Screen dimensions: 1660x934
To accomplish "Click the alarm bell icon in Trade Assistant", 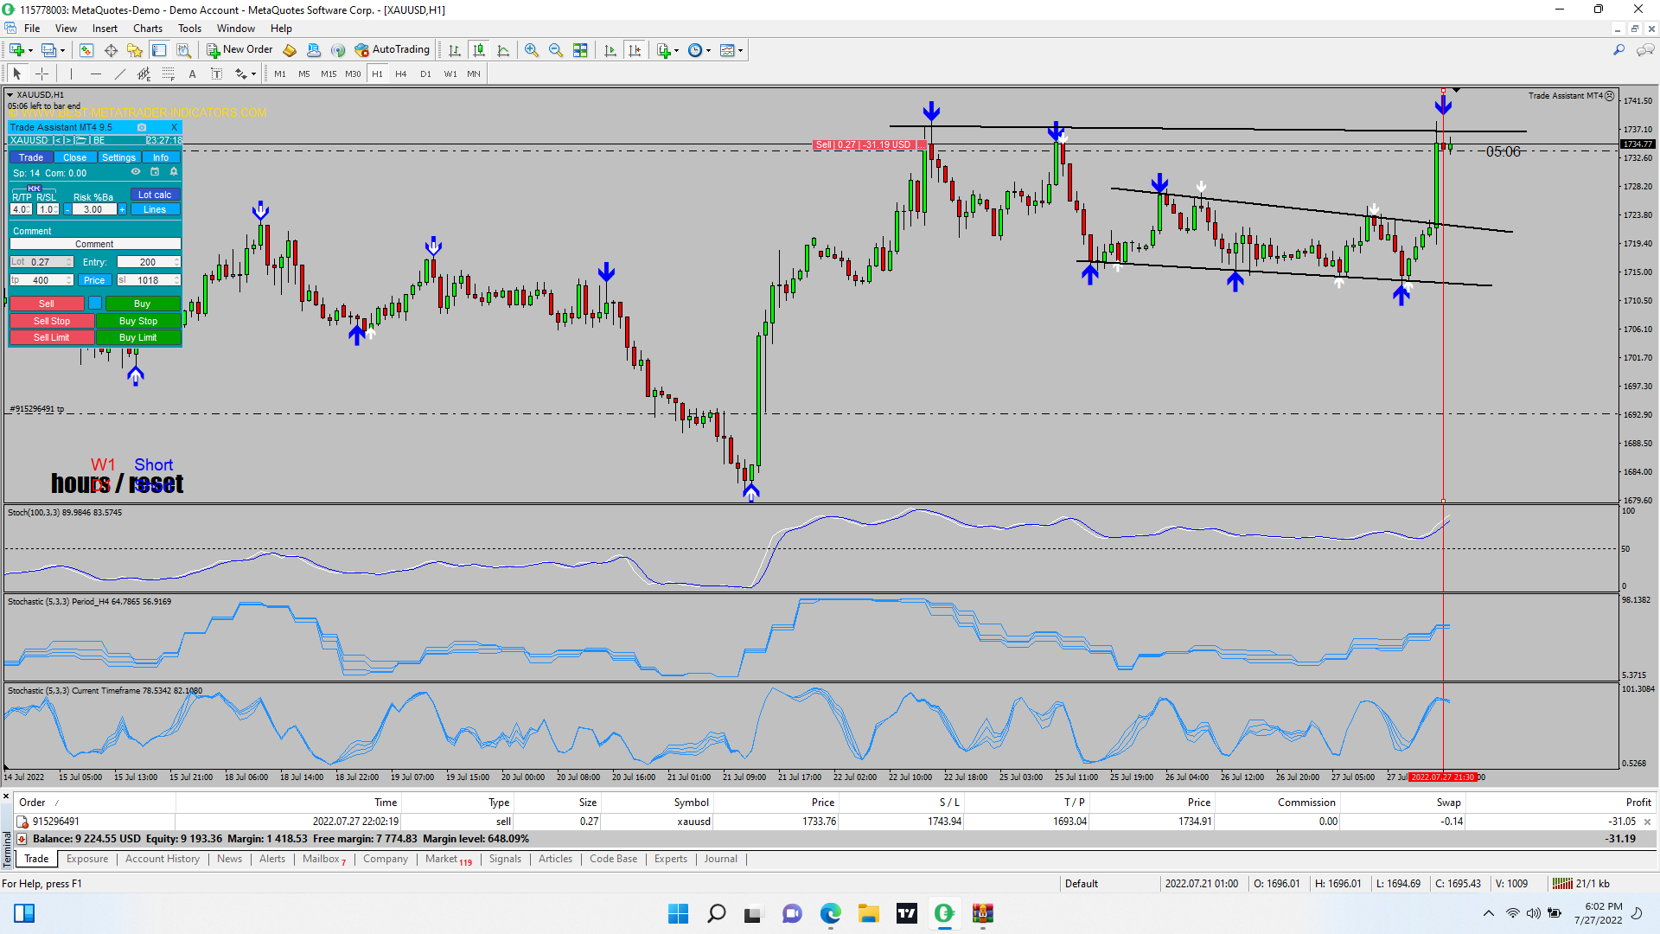I will [x=174, y=172].
